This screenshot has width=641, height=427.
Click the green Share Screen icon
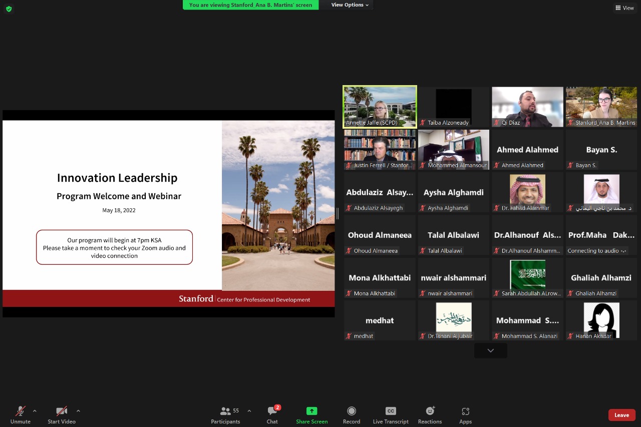click(311, 411)
